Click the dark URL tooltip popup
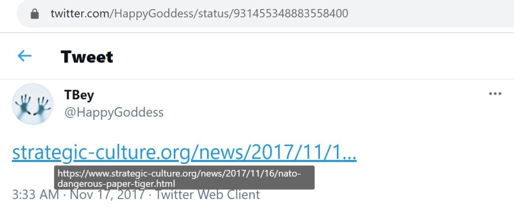The image size is (514, 214). click(x=184, y=178)
